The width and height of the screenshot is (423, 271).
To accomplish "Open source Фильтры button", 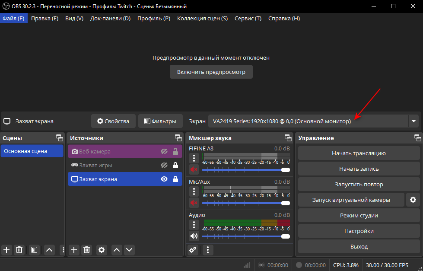I will point(160,121).
